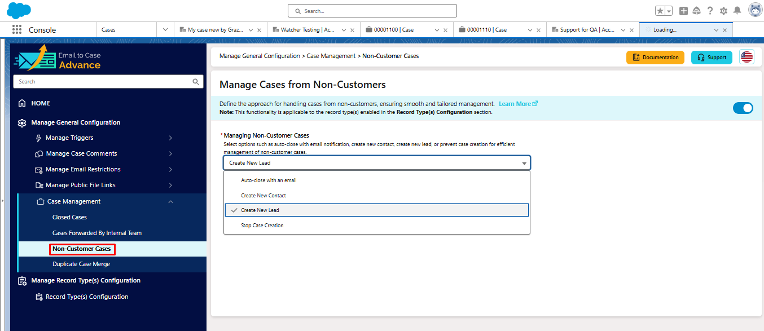Click the favorites star icon
The width and height of the screenshot is (764, 331).
click(660, 11)
